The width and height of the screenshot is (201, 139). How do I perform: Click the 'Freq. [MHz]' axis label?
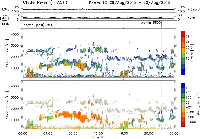coord(5,17)
